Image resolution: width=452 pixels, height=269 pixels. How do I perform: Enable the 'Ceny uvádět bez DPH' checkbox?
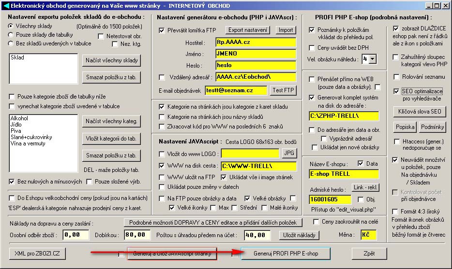point(312,48)
